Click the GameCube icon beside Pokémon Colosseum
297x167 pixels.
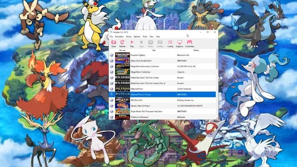(x=112, y=117)
